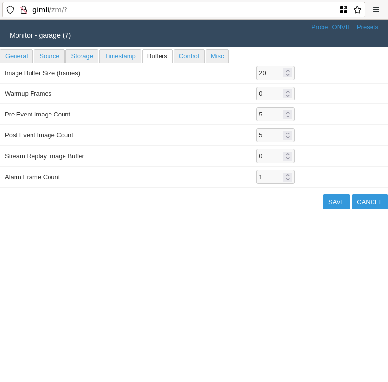Decrease Pre Event Image Count stepper

288,116
